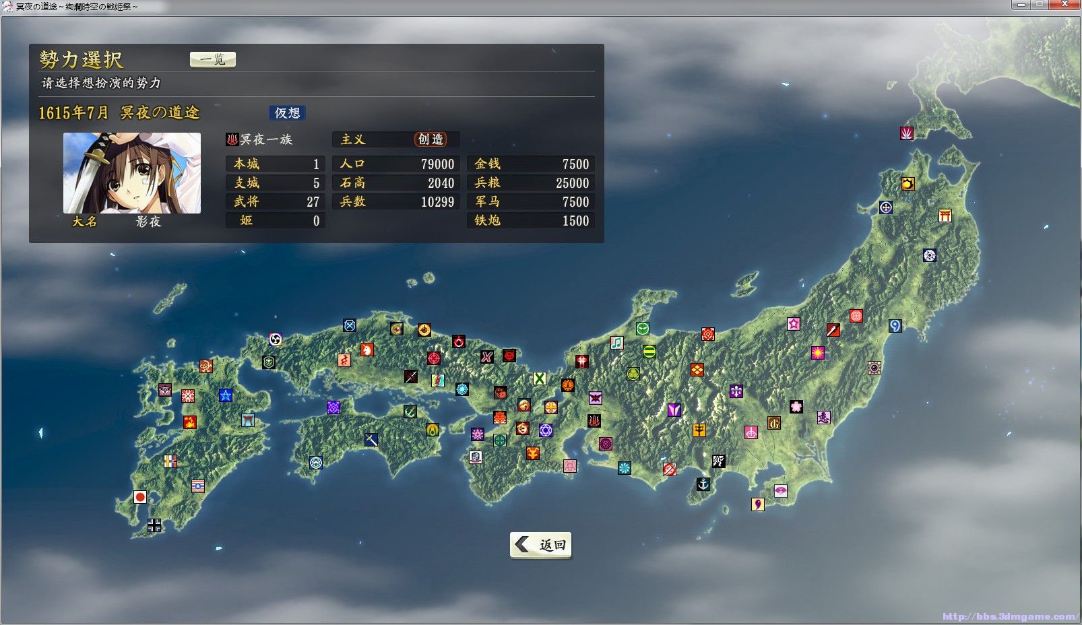Select the green X on white emblem

540,379
